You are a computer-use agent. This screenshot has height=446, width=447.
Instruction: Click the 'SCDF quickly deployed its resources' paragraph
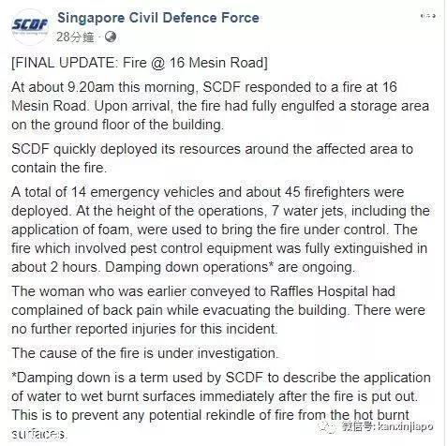pos(212,158)
